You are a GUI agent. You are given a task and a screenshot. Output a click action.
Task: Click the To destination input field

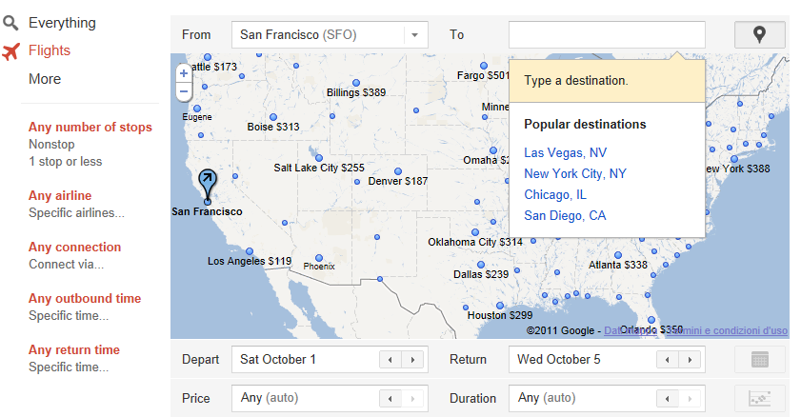point(607,35)
